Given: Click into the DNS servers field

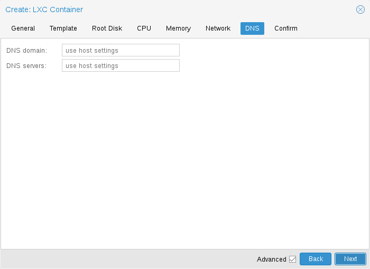Looking at the screenshot, I should pyautogui.click(x=121, y=66).
